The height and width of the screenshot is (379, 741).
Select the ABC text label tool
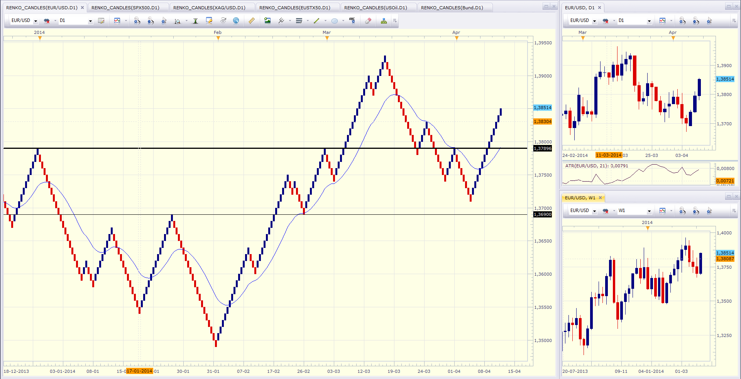[352, 21]
